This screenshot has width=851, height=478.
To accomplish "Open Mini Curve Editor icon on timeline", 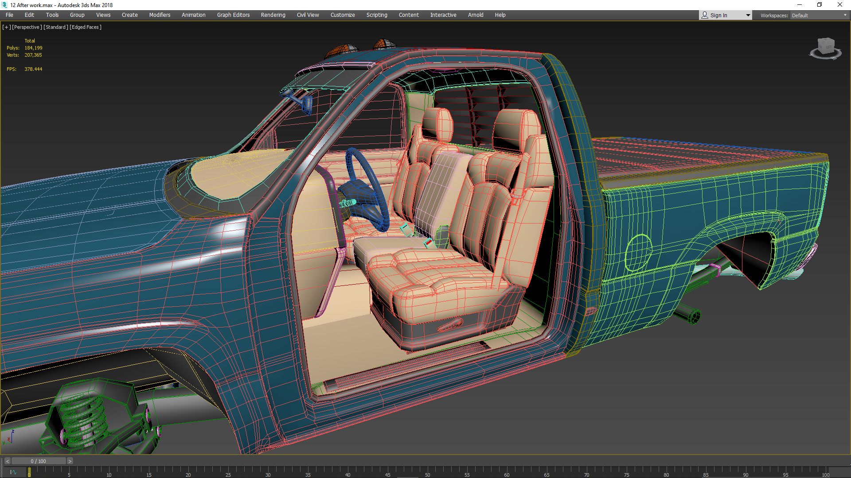I will [13, 472].
